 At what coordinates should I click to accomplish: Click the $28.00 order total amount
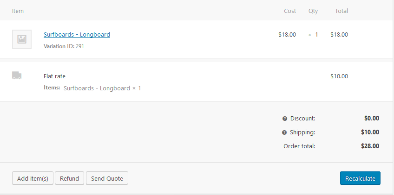[370, 146]
